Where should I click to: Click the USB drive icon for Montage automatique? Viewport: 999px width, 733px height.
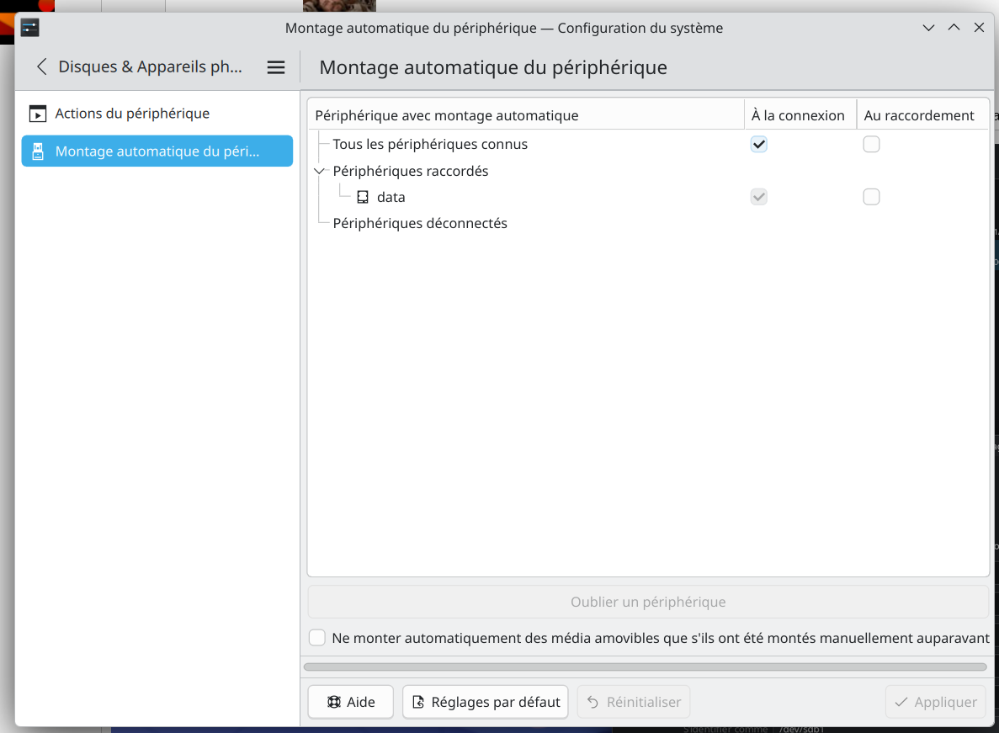[38, 151]
